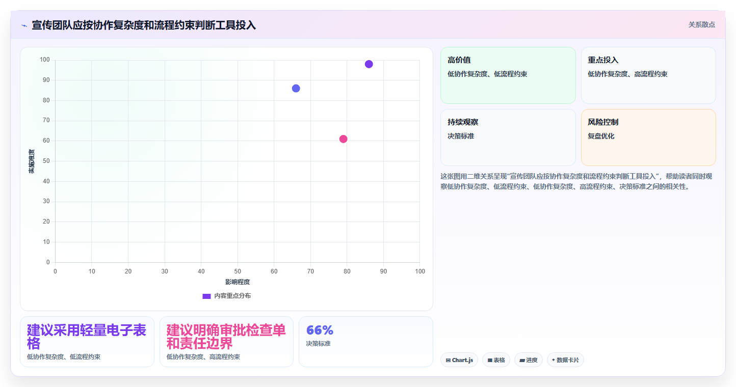
Task: Click the 复盘优化 text in 风险控制 card
Action: click(x=601, y=136)
